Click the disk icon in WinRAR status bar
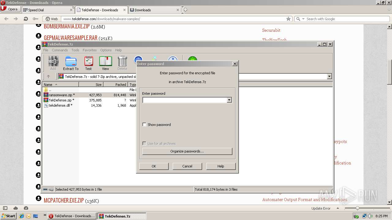The image size is (392, 220). pos(45,189)
